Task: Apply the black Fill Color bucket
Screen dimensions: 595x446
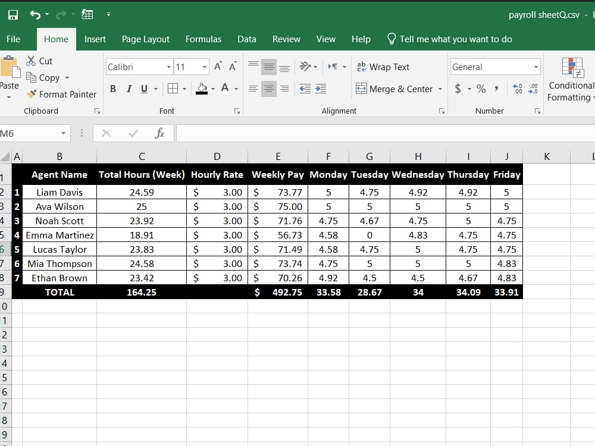Action: point(202,89)
